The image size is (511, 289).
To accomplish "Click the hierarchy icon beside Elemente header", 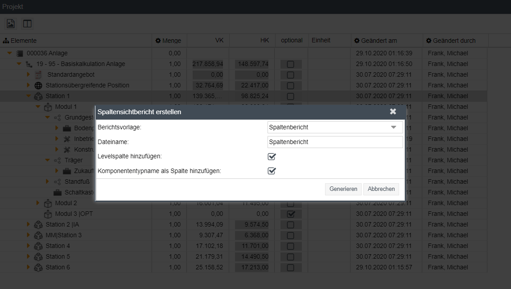I will [6, 41].
